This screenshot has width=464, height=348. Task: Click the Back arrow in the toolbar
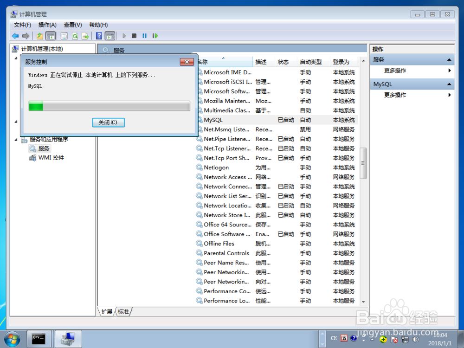15,36
